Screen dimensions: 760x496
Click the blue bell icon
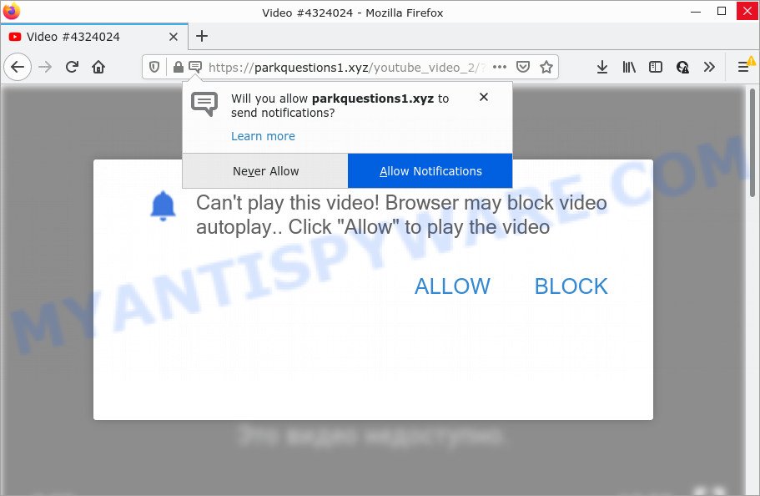pos(163,205)
